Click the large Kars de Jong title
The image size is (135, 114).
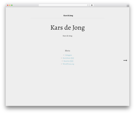pyautogui.click(x=67, y=28)
